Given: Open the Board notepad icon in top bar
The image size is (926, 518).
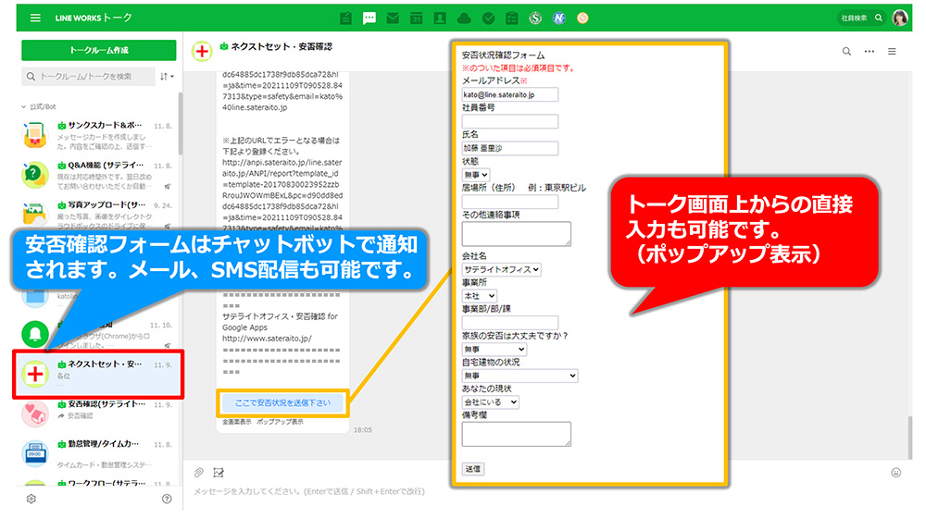Looking at the screenshot, I should click(x=345, y=18).
